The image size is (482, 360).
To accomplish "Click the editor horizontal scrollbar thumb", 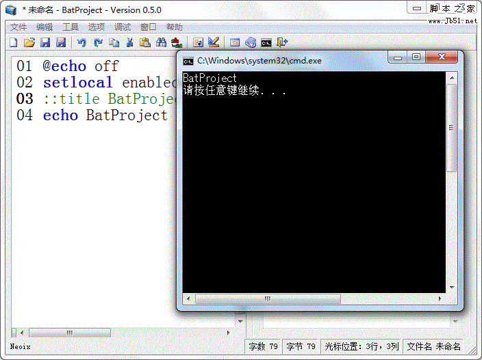I will tap(69, 333).
